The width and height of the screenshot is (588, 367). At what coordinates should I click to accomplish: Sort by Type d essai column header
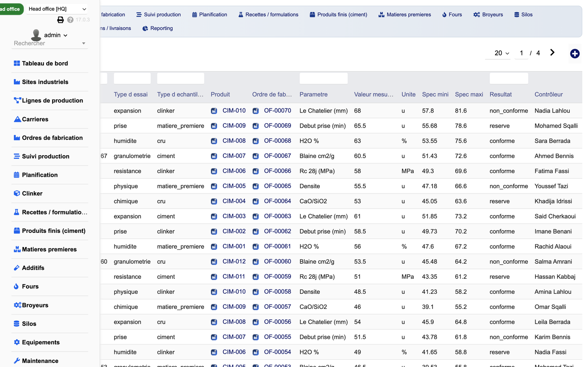131,94
